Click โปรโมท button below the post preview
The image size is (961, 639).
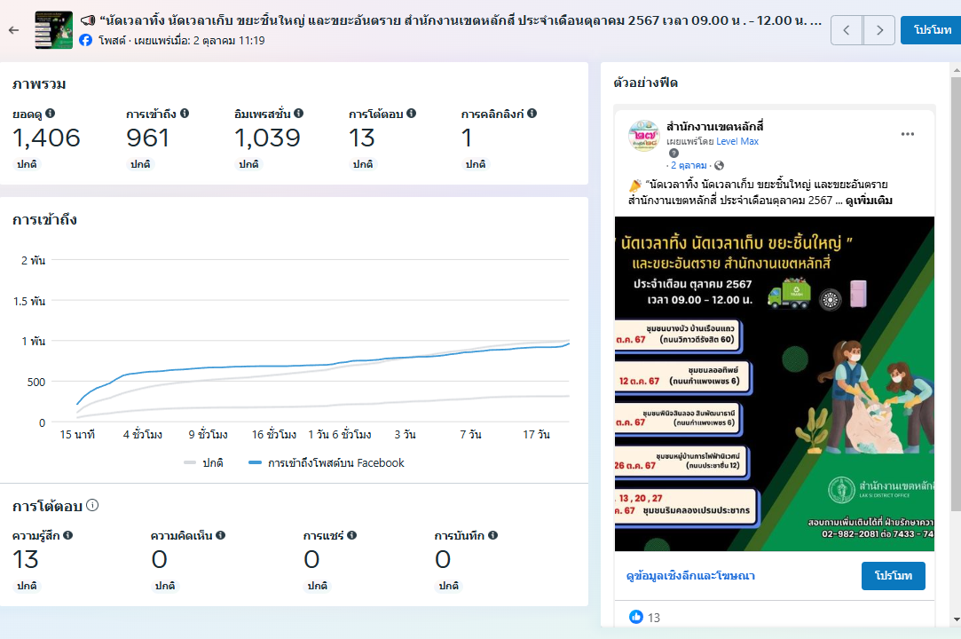click(893, 576)
